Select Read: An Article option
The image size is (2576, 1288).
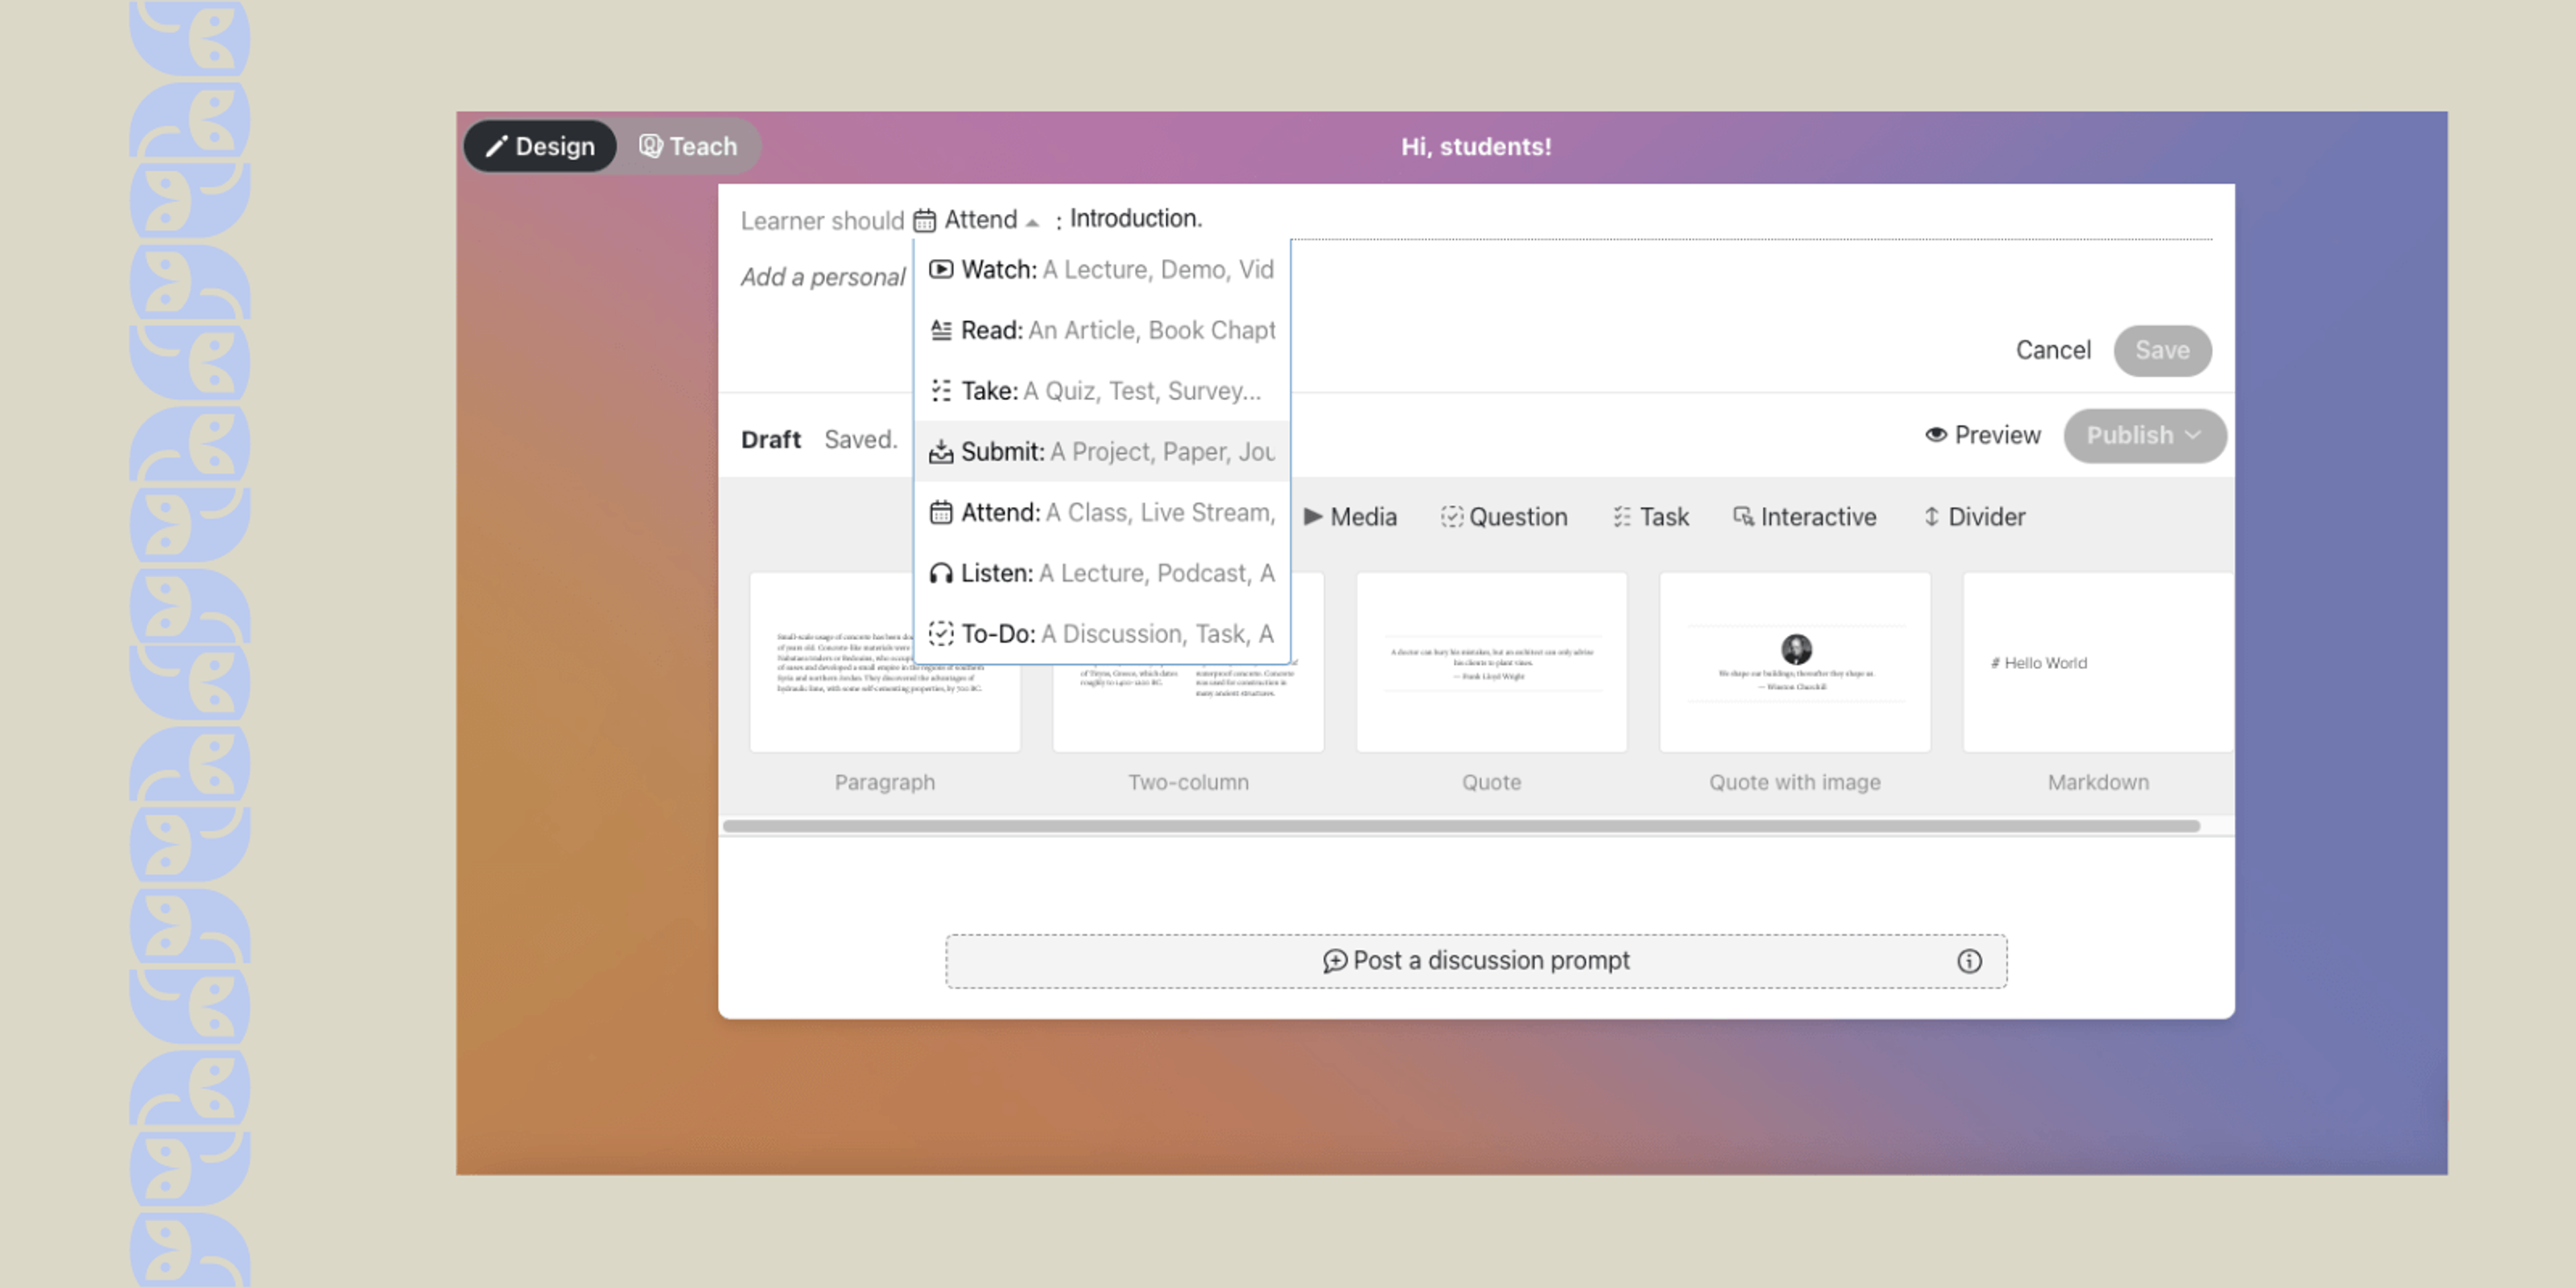(x=1101, y=330)
